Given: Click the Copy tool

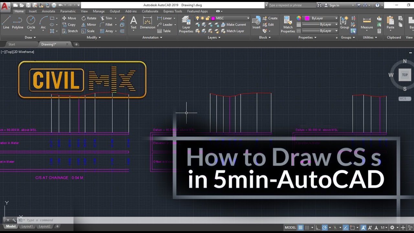Looking at the screenshot, I should (69, 25).
